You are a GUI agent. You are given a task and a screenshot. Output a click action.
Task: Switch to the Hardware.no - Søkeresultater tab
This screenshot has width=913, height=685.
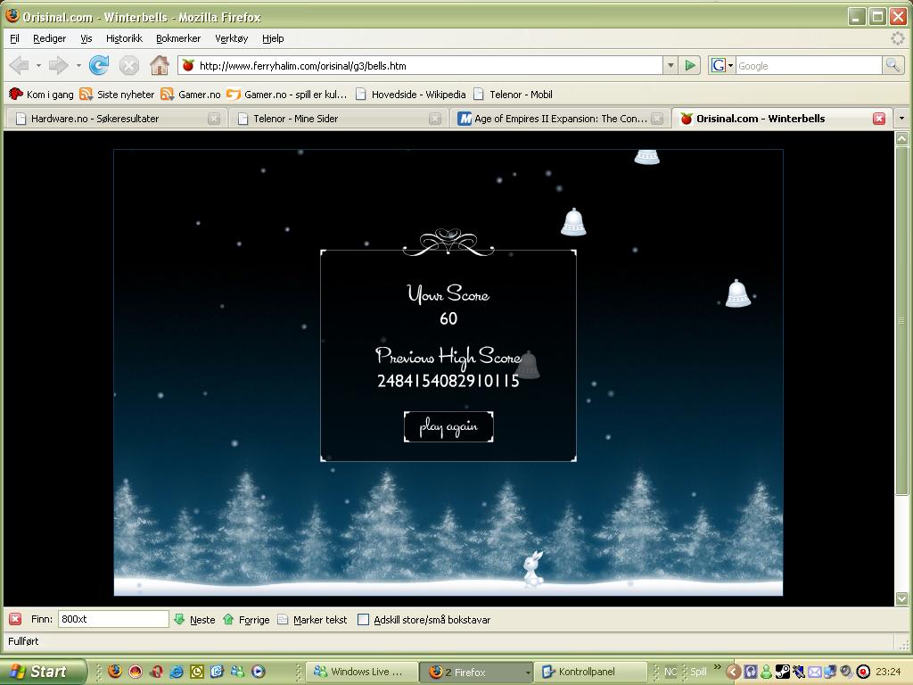coord(115,119)
